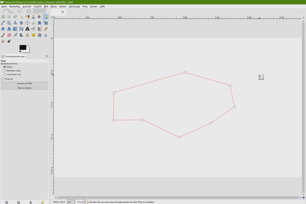Select the Foreground Select tool
Viewport: 306px width, 204px height.
tap(39, 17)
